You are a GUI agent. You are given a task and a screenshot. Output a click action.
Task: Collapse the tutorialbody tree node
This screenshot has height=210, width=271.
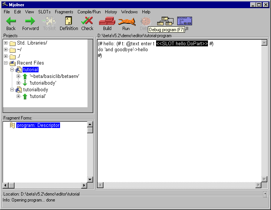pyautogui.click(x=12, y=90)
